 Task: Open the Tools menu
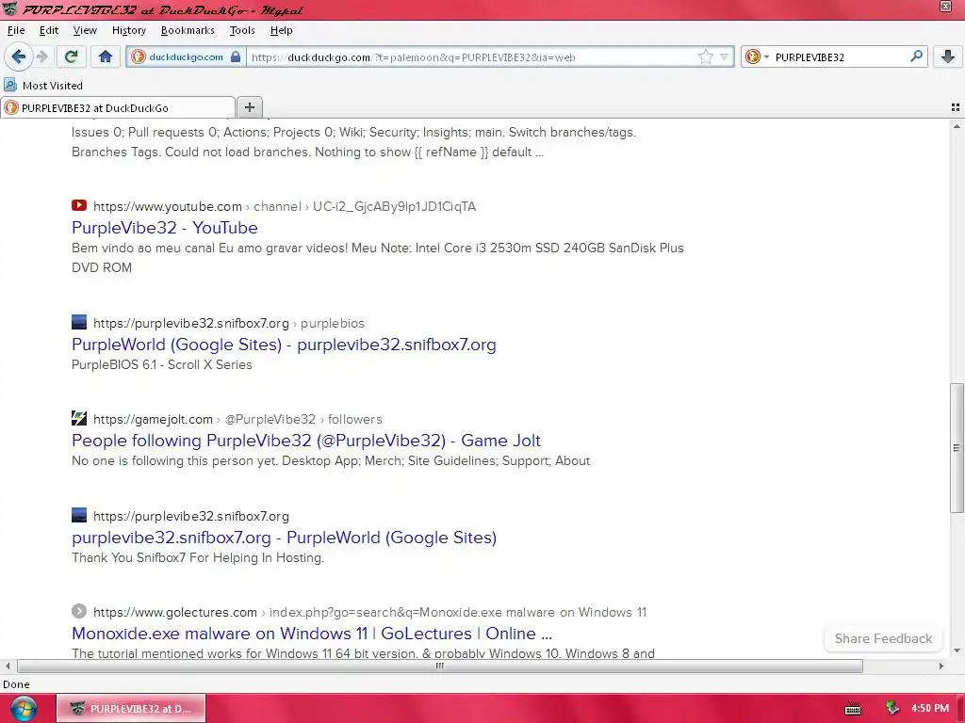point(242,30)
